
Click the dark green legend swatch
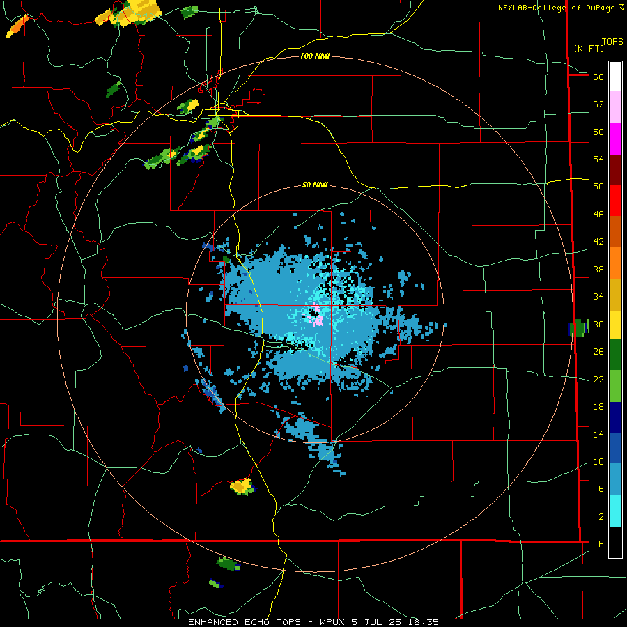(615, 355)
